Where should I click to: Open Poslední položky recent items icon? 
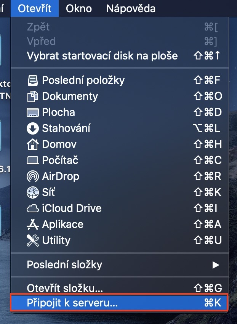coord(33,80)
